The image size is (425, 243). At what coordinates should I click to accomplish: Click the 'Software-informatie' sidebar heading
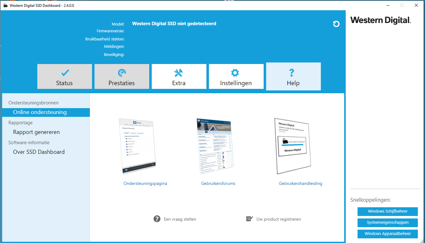point(29,143)
